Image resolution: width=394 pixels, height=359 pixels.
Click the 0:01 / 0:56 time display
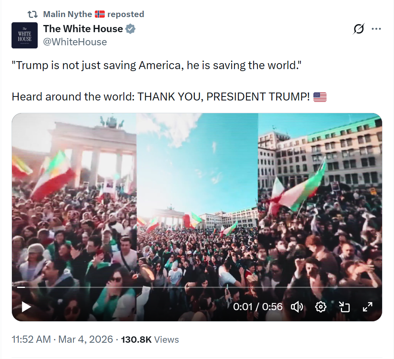(x=258, y=307)
